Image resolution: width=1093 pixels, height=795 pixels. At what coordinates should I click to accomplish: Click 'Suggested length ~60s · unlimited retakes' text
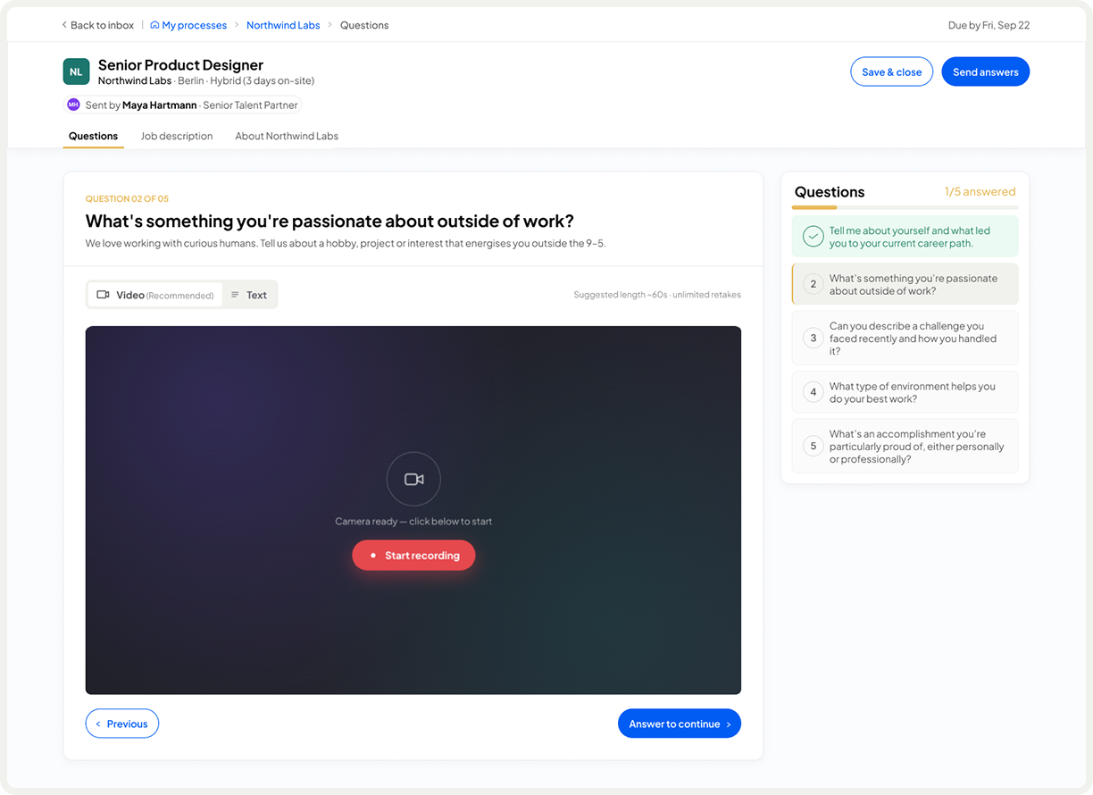(657, 295)
